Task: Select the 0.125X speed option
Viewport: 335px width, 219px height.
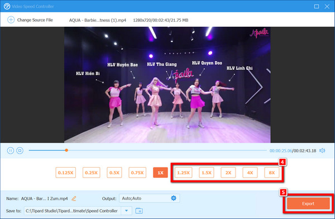Action: pos(65,173)
